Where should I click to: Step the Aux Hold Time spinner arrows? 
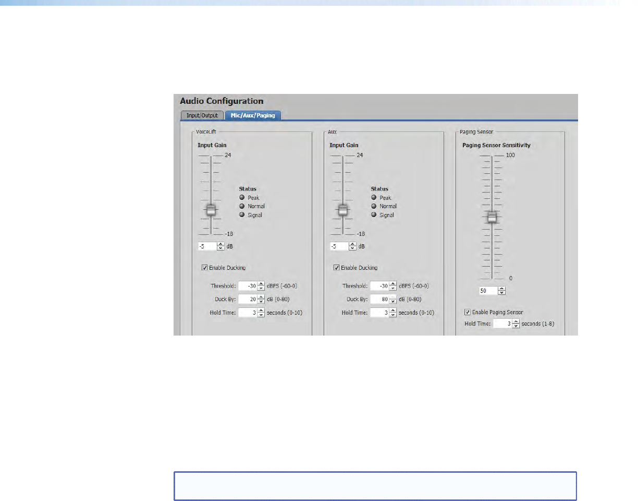tap(393, 313)
